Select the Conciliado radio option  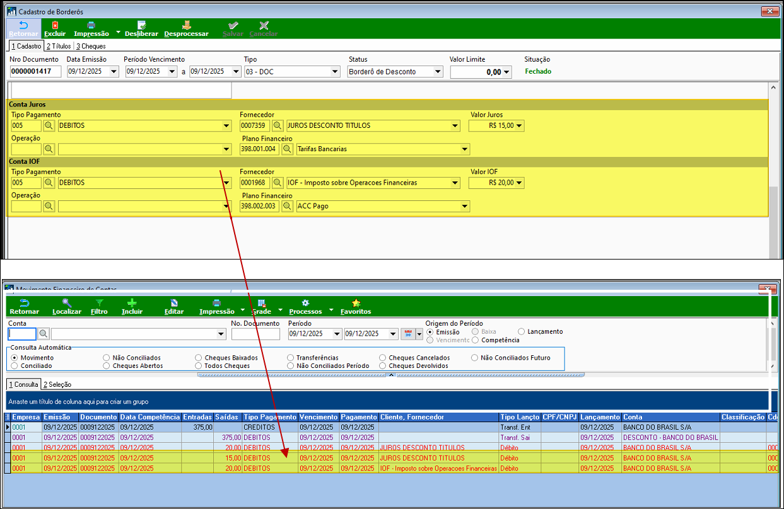[15, 365]
